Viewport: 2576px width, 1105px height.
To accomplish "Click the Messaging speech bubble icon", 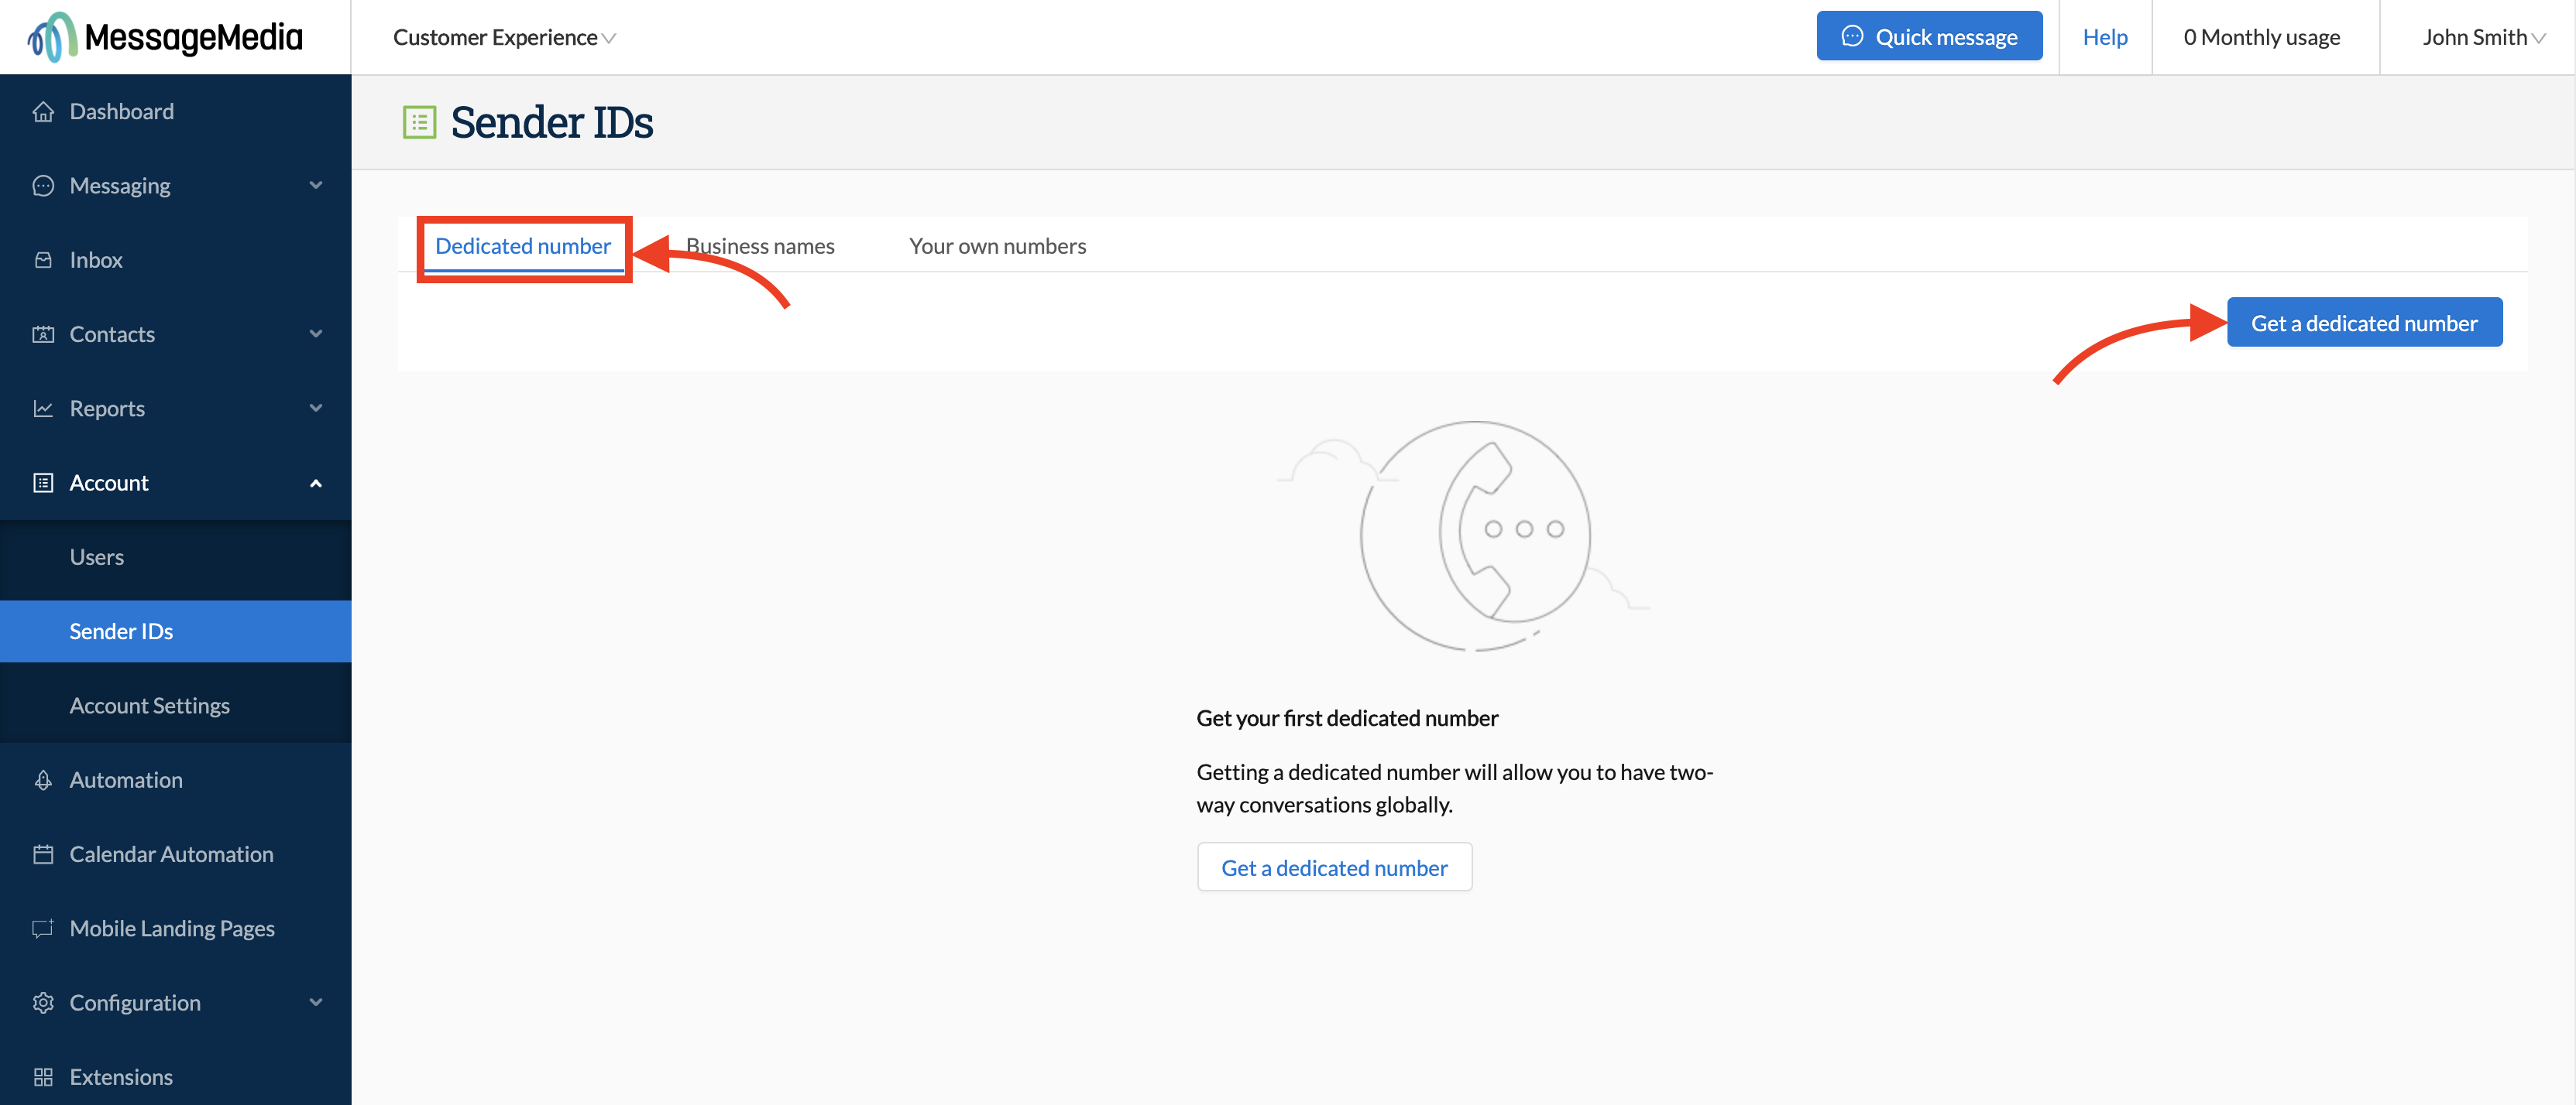I will pos(43,186).
